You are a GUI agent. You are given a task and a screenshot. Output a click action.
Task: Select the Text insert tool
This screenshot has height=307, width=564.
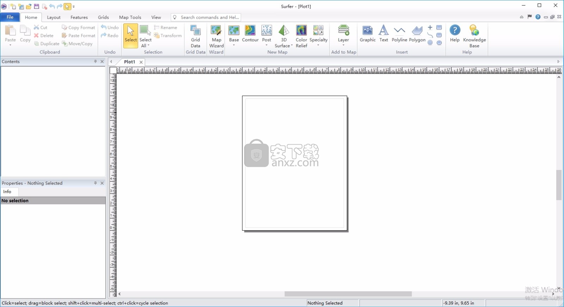pyautogui.click(x=384, y=34)
